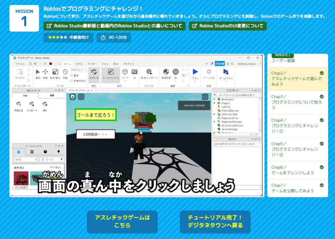Start the blue テスト play button
The image size is (335, 239).
(x=195, y=72)
